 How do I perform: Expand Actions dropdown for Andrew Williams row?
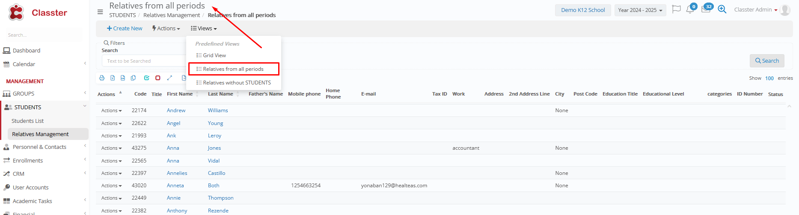click(x=111, y=110)
